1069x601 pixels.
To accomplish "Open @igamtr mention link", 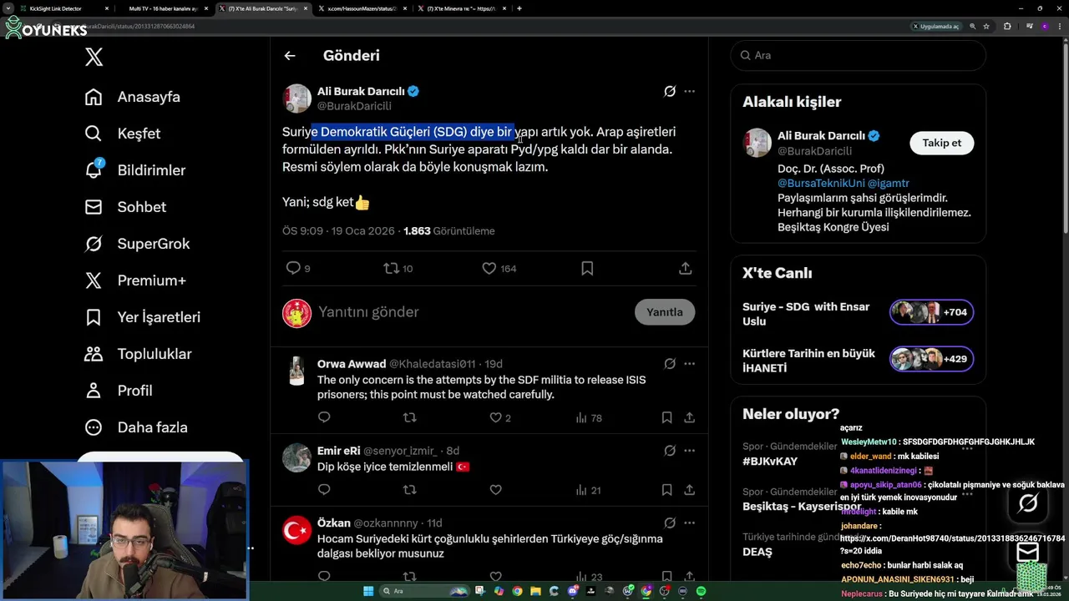I will [x=889, y=183].
